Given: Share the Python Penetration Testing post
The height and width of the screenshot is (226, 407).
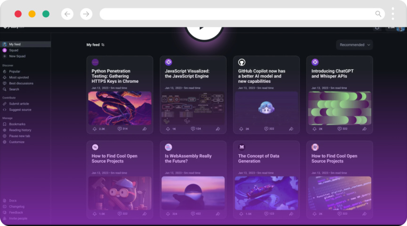Looking at the screenshot, I should (145, 129).
